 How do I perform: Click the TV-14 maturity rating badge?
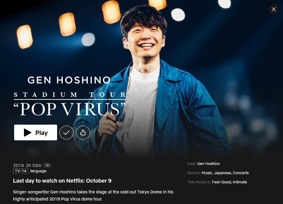[x=21, y=171]
